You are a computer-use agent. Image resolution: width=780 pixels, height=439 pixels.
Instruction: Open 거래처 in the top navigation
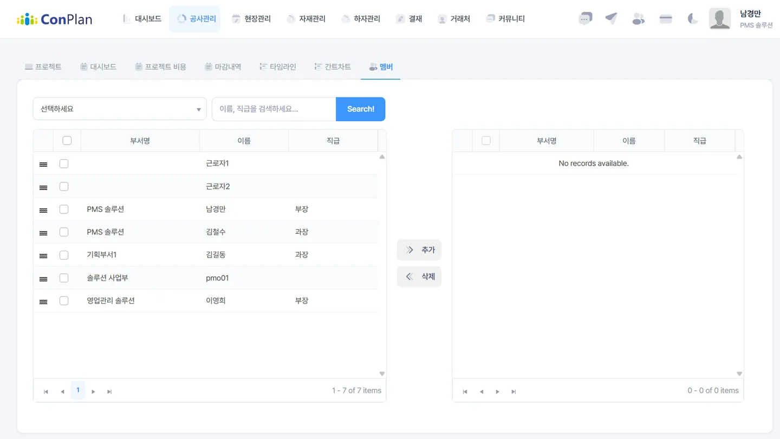coord(454,19)
